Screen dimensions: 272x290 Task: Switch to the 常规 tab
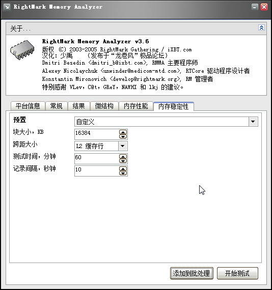[57, 106]
